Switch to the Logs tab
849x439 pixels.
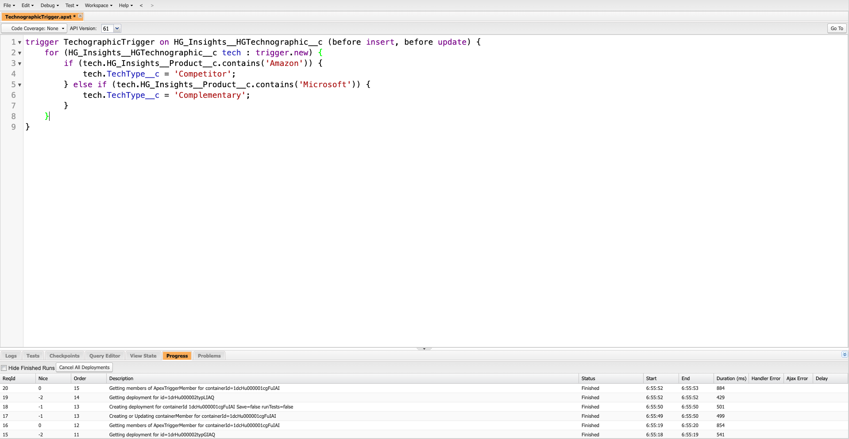pyautogui.click(x=11, y=356)
